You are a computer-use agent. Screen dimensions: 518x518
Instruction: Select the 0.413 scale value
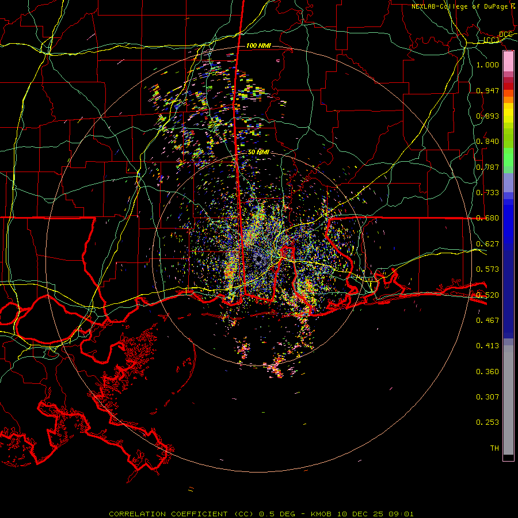point(487,346)
